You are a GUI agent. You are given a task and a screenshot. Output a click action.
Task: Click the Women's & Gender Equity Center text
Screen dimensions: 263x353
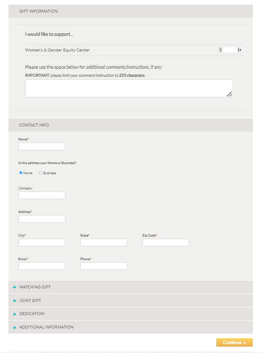coord(57,50)
